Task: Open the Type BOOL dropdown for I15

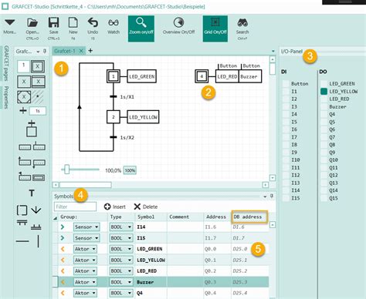Action: tap(121, 238)
